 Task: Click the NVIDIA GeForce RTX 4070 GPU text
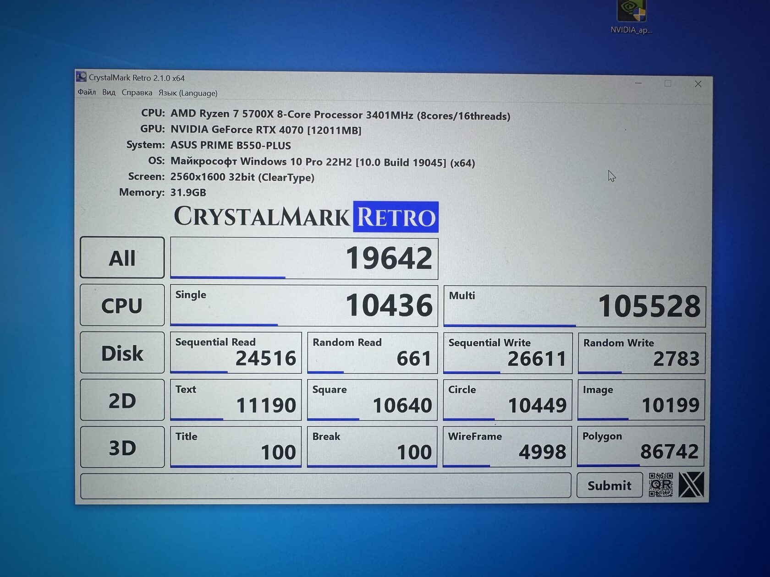266,130
